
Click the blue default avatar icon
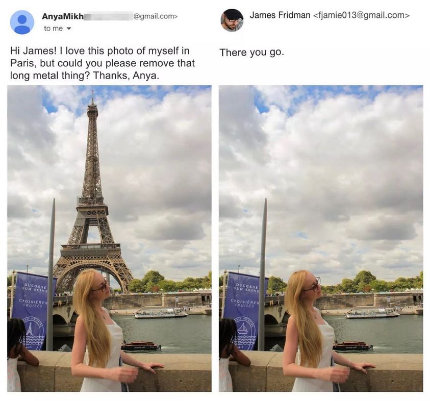coord(22,22)
